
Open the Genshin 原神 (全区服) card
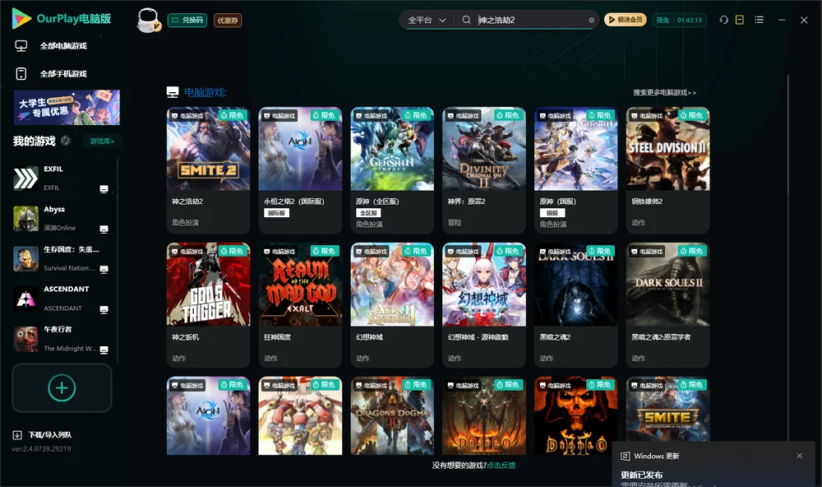392,170
